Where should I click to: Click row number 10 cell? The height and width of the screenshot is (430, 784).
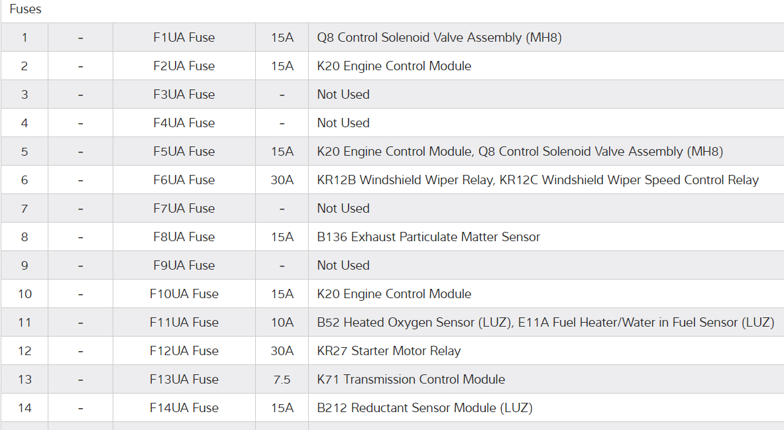[x=25, y=294]
